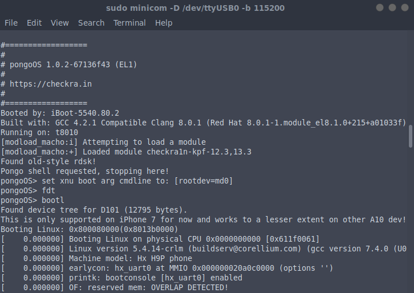Click the window title bar text
414x293 pixels.
click(x=195, y=8)
